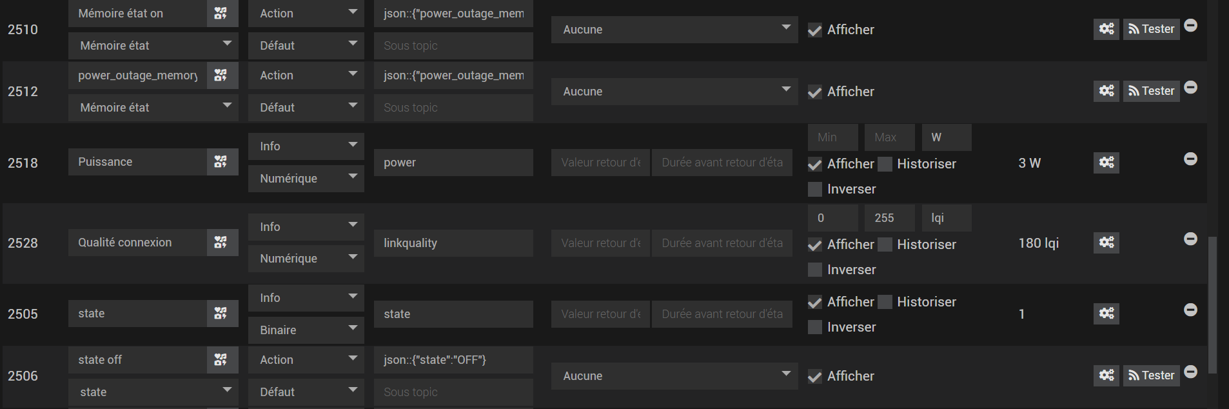Toggle Inverser checkbox on state row
This screenshot has height=409, width=1229.
click(x=815, y=328)
